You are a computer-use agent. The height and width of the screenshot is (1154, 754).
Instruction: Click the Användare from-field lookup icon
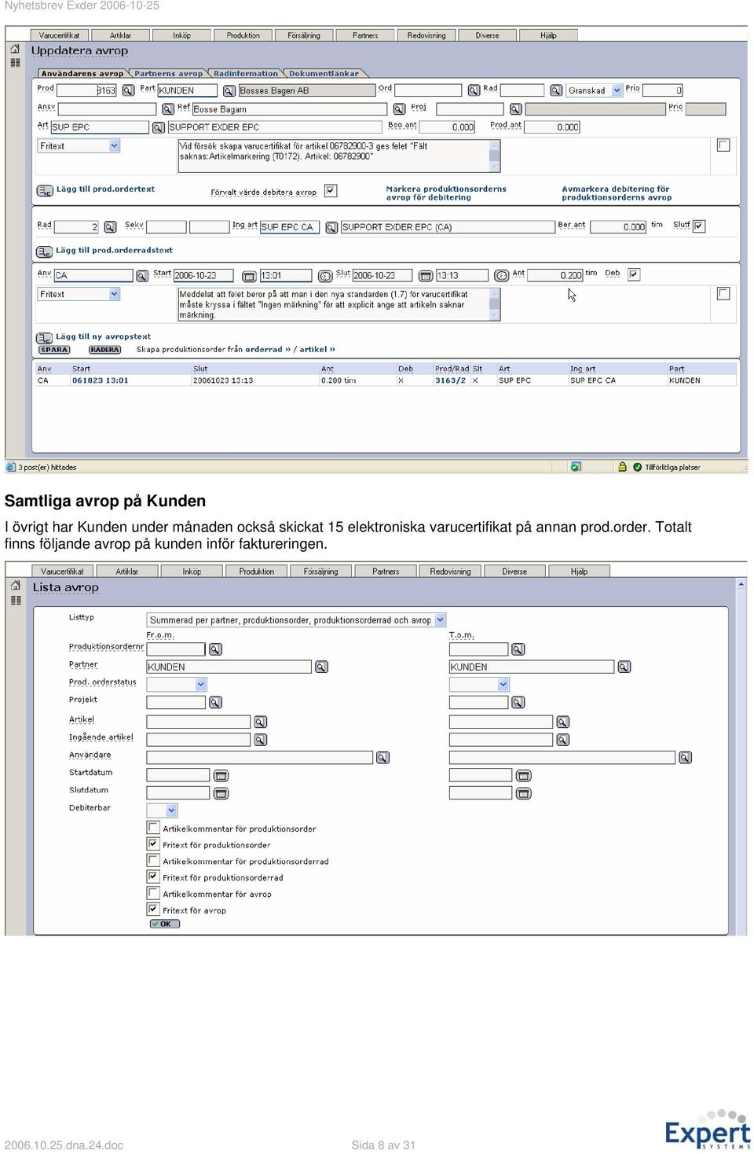(x=382, y=758)
